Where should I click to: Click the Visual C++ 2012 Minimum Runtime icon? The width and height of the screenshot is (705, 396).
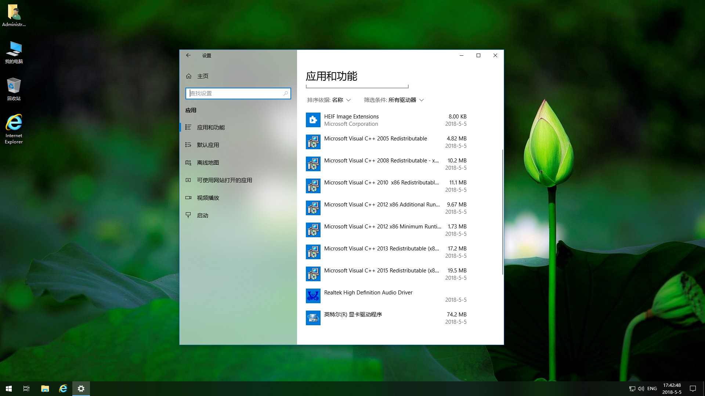[x=313, y=230]
